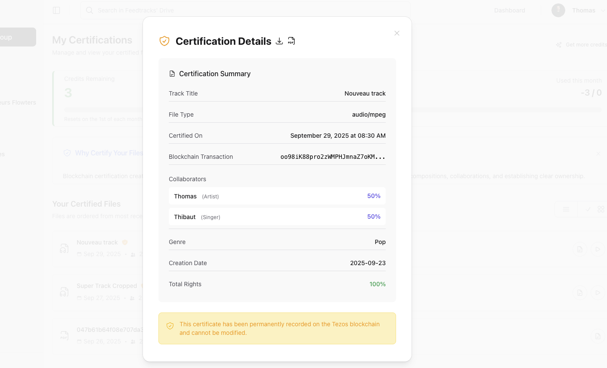Open the Nouveau track certified file entry
The image size is (607, 368).
[x=97, y=242]
